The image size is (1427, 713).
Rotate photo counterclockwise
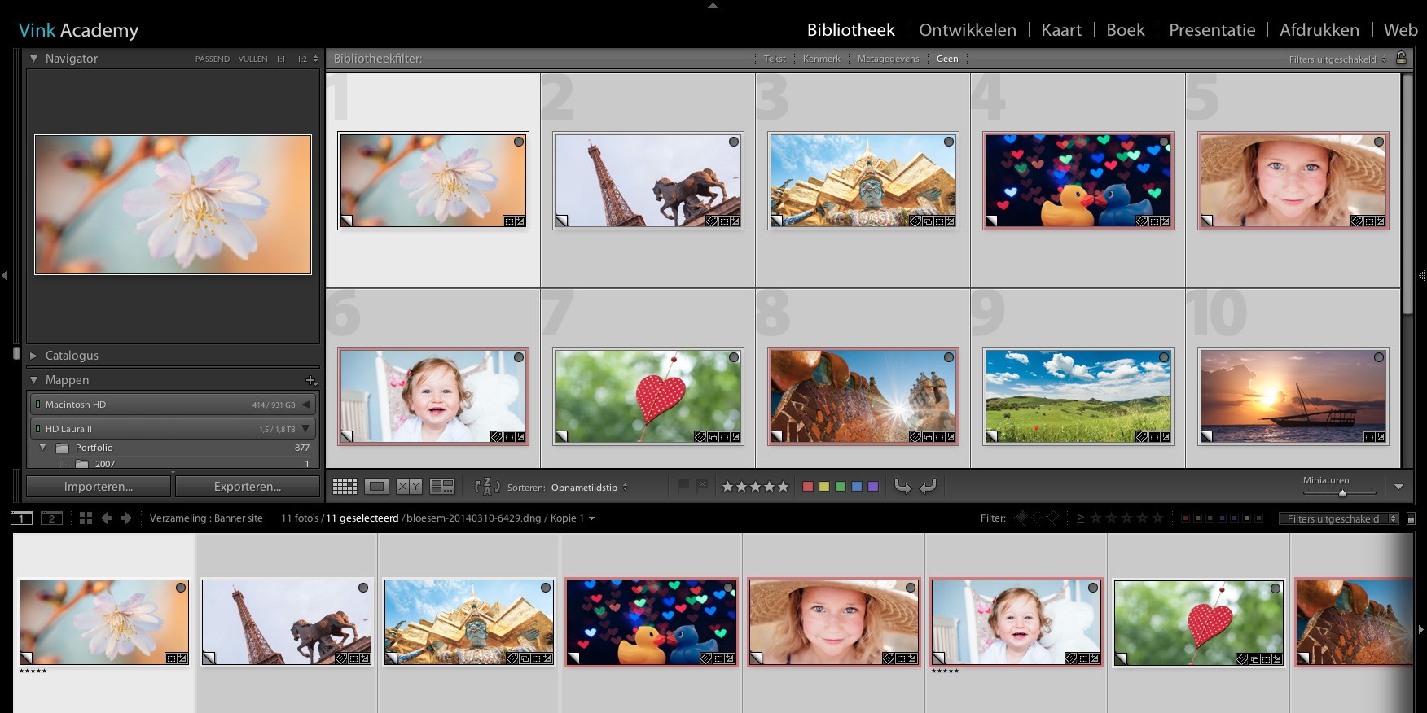point(902,487)
